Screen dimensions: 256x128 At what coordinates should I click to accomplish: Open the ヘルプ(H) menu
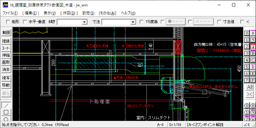tap(128, 13)
